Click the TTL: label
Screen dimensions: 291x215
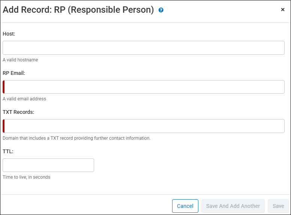[8, 151]
